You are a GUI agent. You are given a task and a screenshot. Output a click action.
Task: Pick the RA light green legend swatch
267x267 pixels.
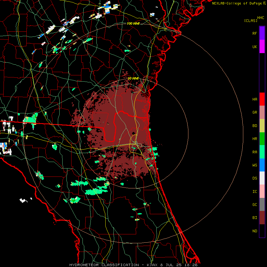(x=262, y=152)
